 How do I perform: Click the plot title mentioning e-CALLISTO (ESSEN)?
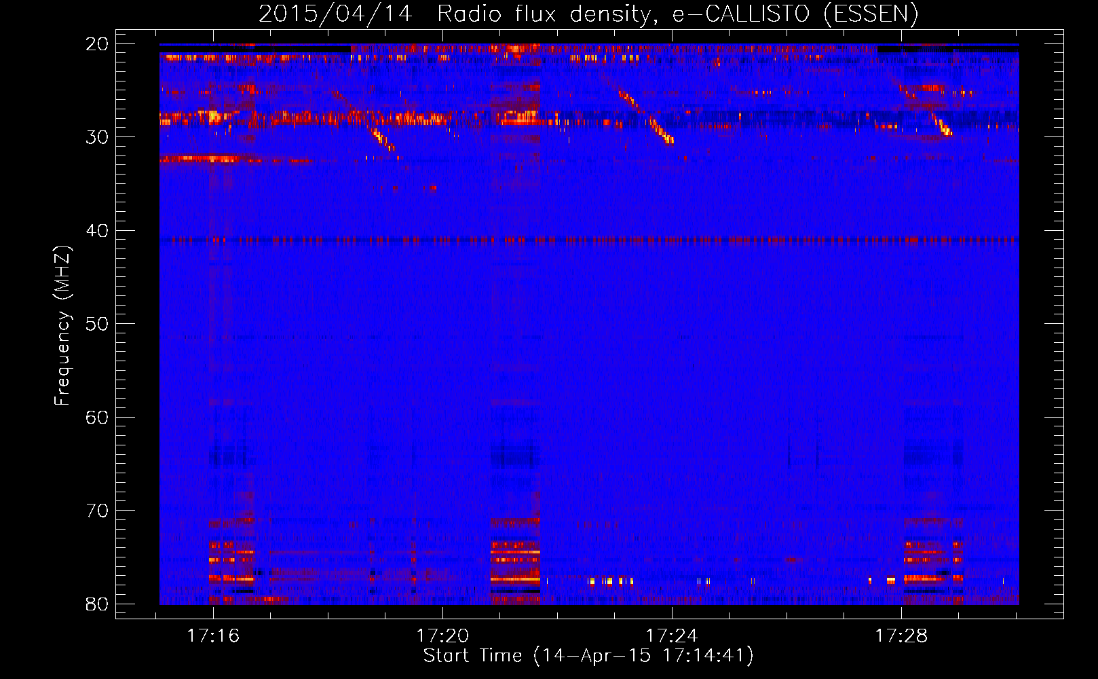[x=588, y=14]
